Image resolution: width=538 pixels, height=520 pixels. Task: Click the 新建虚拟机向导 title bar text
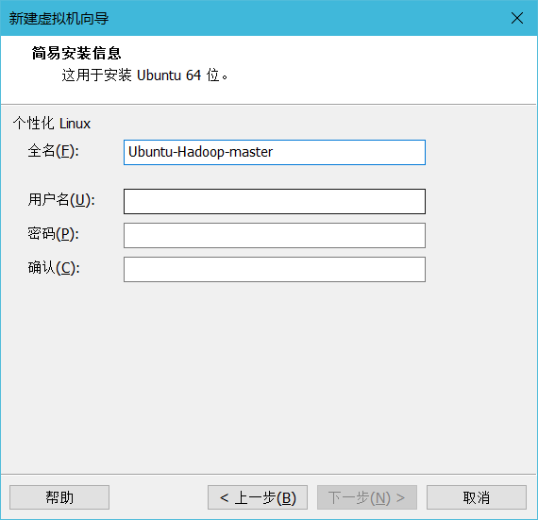(x=59, y=18)
